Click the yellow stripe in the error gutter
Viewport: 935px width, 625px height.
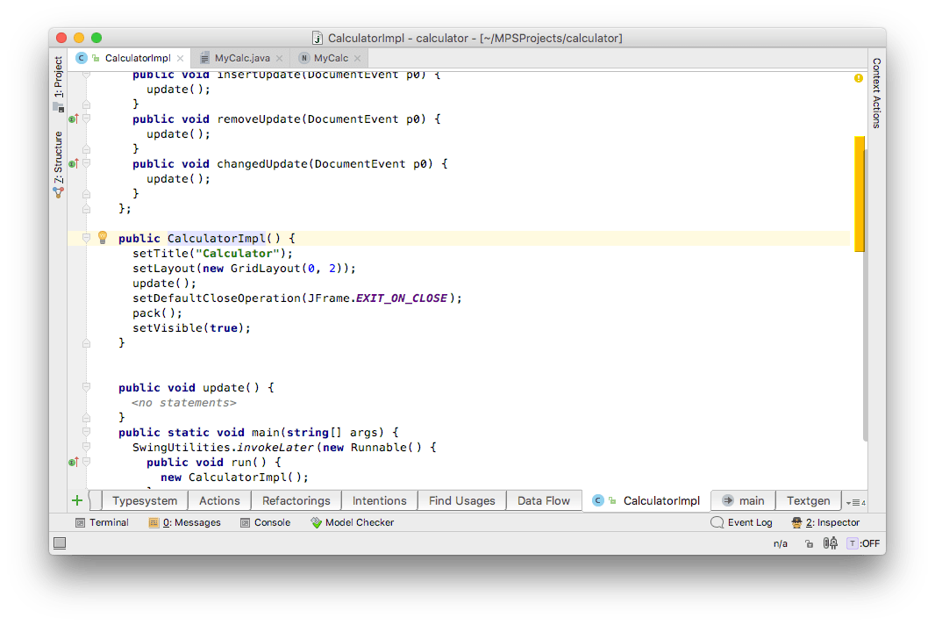point(860,193)
